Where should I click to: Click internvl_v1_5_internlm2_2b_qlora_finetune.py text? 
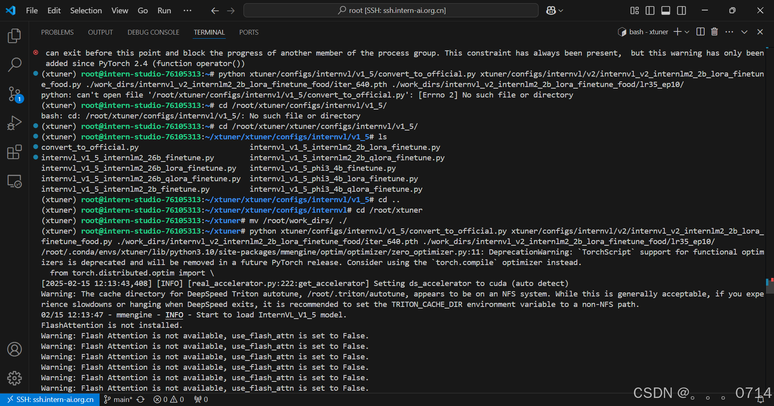tap(347, 158)
